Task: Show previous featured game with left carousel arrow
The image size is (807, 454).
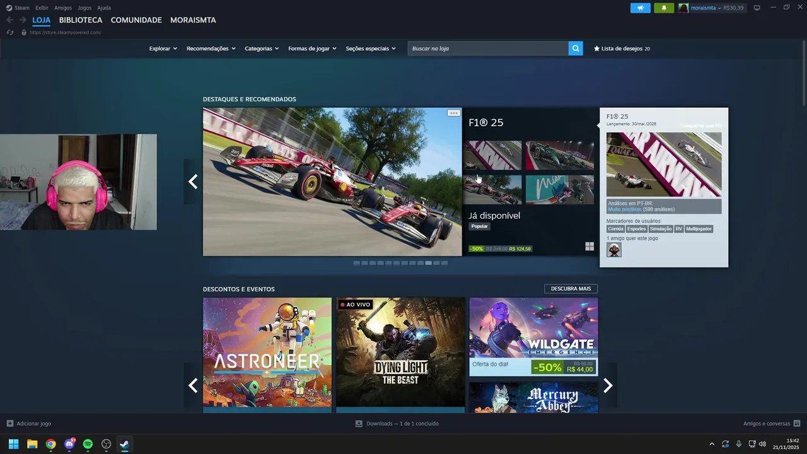Action: tap(193, 182)
